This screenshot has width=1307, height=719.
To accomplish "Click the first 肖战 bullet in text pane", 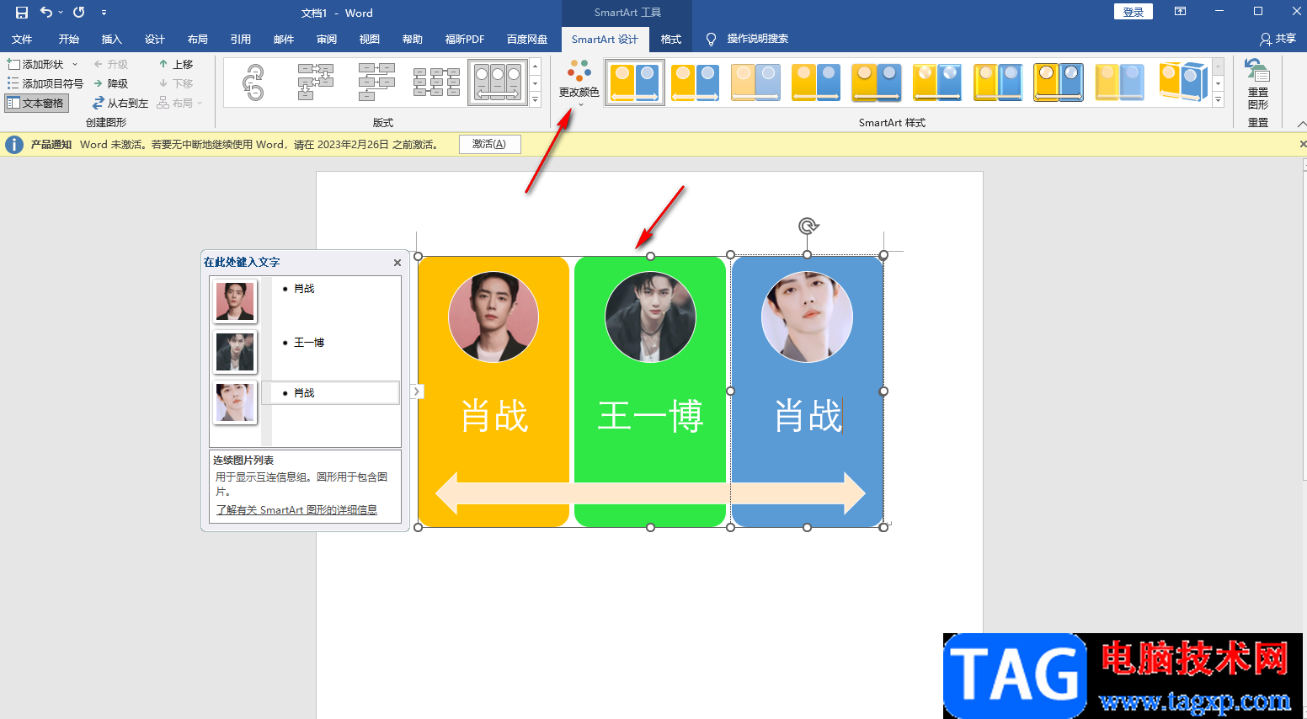I will (304, 289).
